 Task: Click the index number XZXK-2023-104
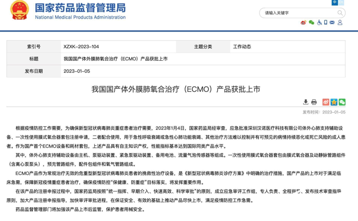[x=82, y=47]
